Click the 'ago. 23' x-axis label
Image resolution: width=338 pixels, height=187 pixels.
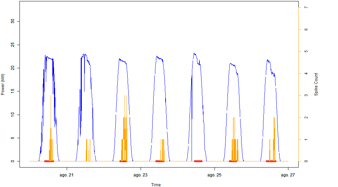coord(140,175)
